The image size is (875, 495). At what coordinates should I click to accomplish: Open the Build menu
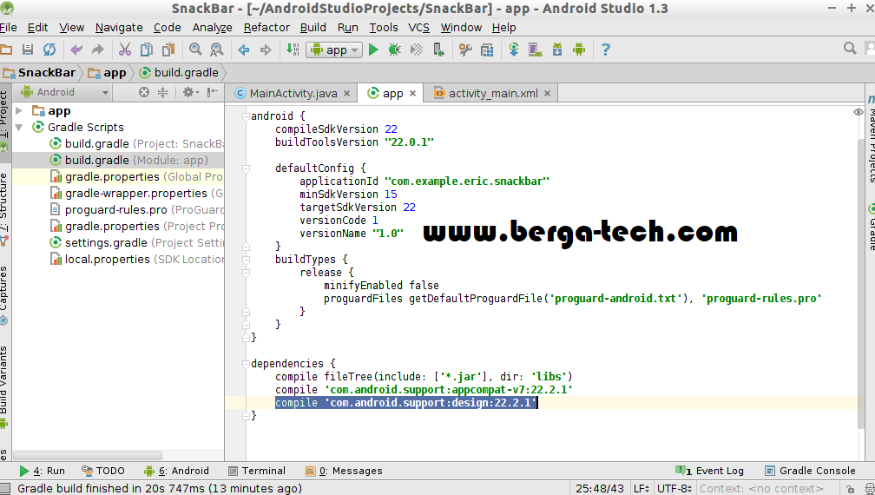[313, 27]
